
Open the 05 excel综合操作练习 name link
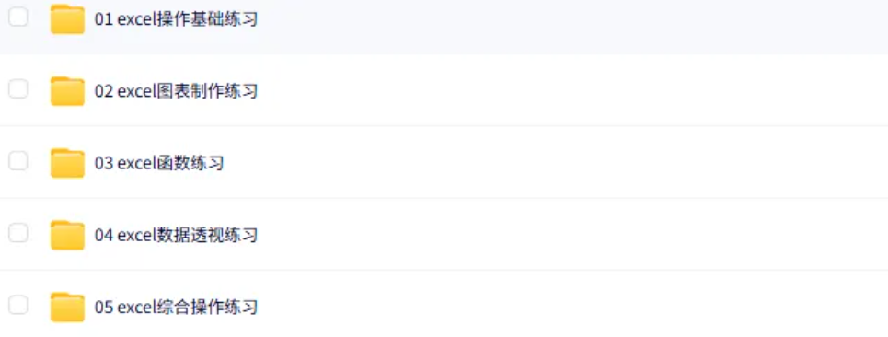tap(176, 307)
